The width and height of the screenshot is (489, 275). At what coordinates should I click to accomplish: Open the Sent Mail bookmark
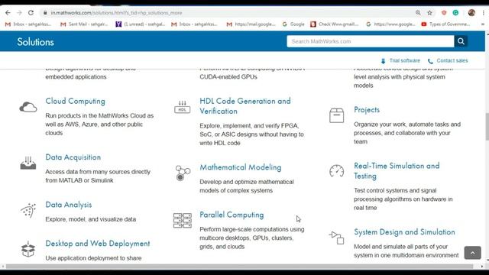coord(84,24)
